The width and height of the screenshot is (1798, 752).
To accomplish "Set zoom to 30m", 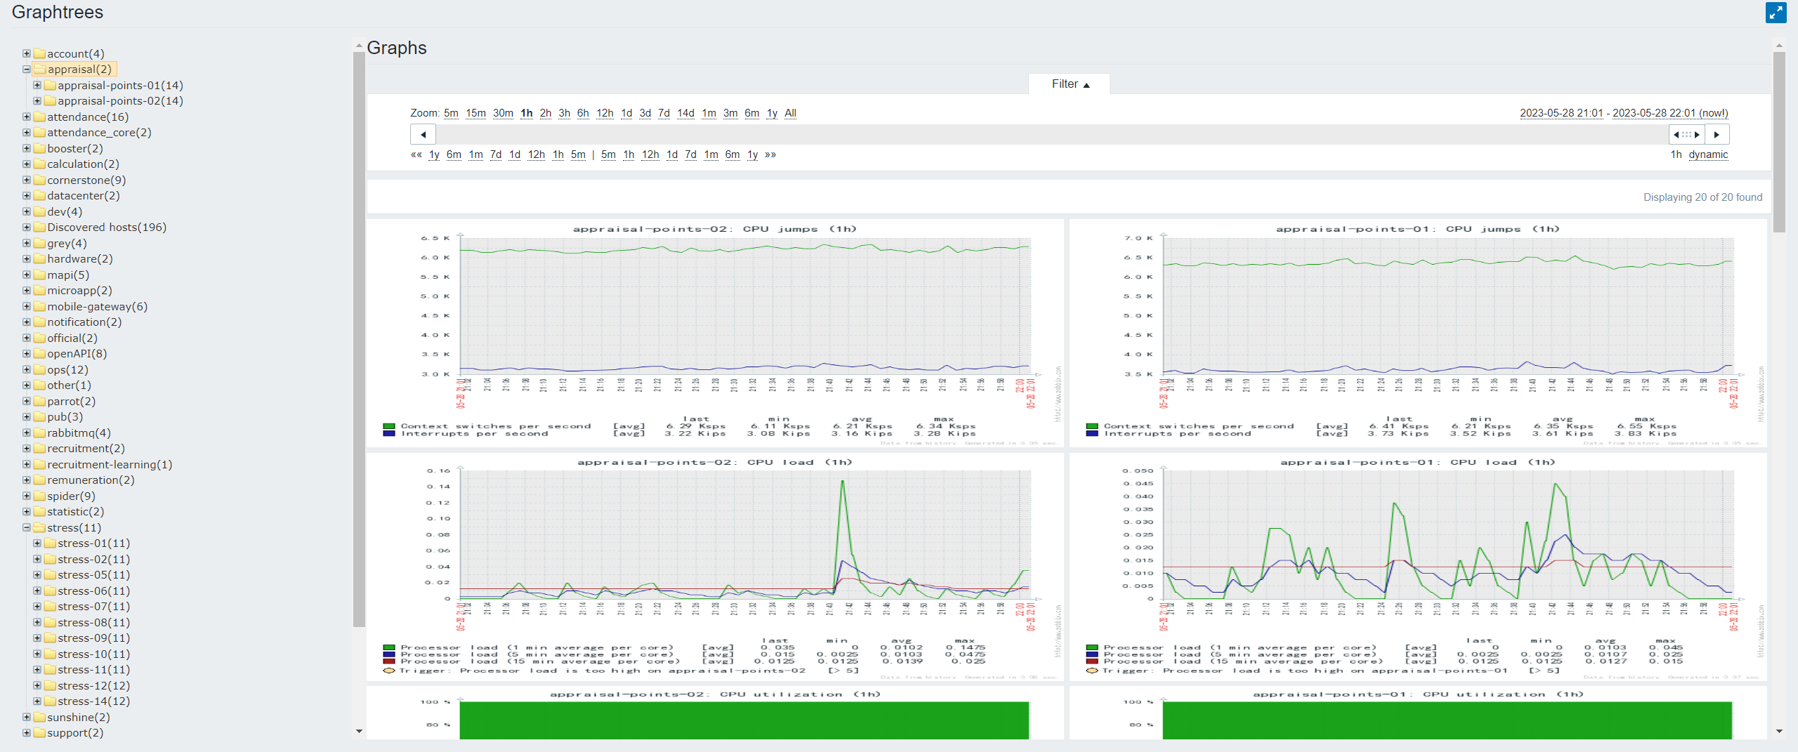I will (x=503, y=113).
